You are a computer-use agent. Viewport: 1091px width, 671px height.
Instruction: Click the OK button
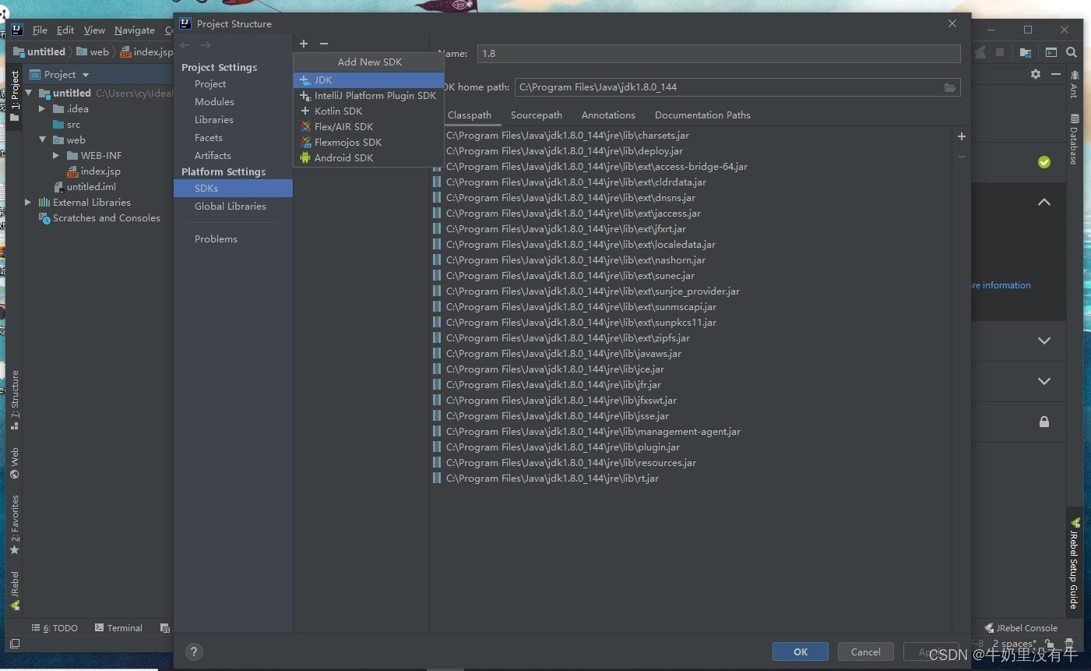click(801, 652)
